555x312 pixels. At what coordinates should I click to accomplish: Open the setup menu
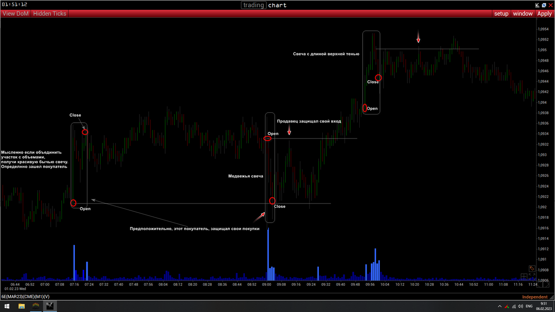pos(501,14)
